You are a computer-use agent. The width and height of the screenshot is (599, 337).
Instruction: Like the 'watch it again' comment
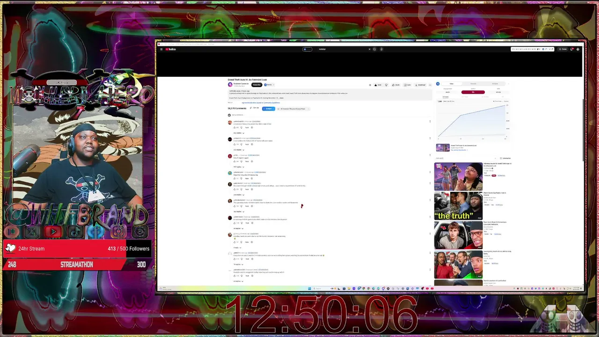coord(235,161)
